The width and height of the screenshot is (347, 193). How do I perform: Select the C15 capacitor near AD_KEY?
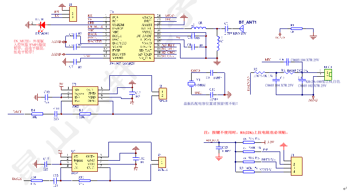pyautogui.click(x=218, y=148)
